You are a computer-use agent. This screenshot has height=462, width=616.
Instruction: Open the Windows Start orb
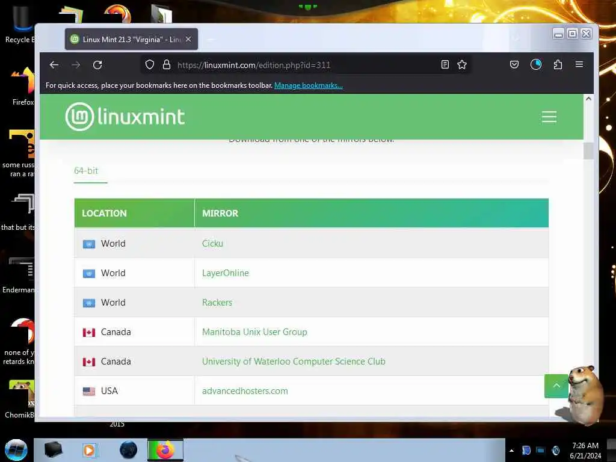[16, 450]
